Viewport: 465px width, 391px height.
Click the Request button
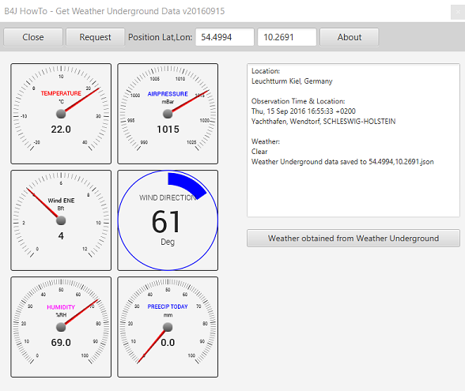tap(95, 37)
